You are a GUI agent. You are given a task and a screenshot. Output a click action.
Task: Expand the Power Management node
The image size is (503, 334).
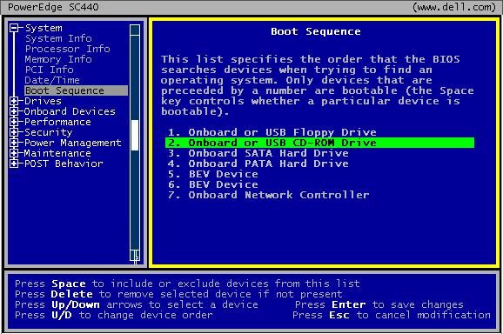coord(14,143)
